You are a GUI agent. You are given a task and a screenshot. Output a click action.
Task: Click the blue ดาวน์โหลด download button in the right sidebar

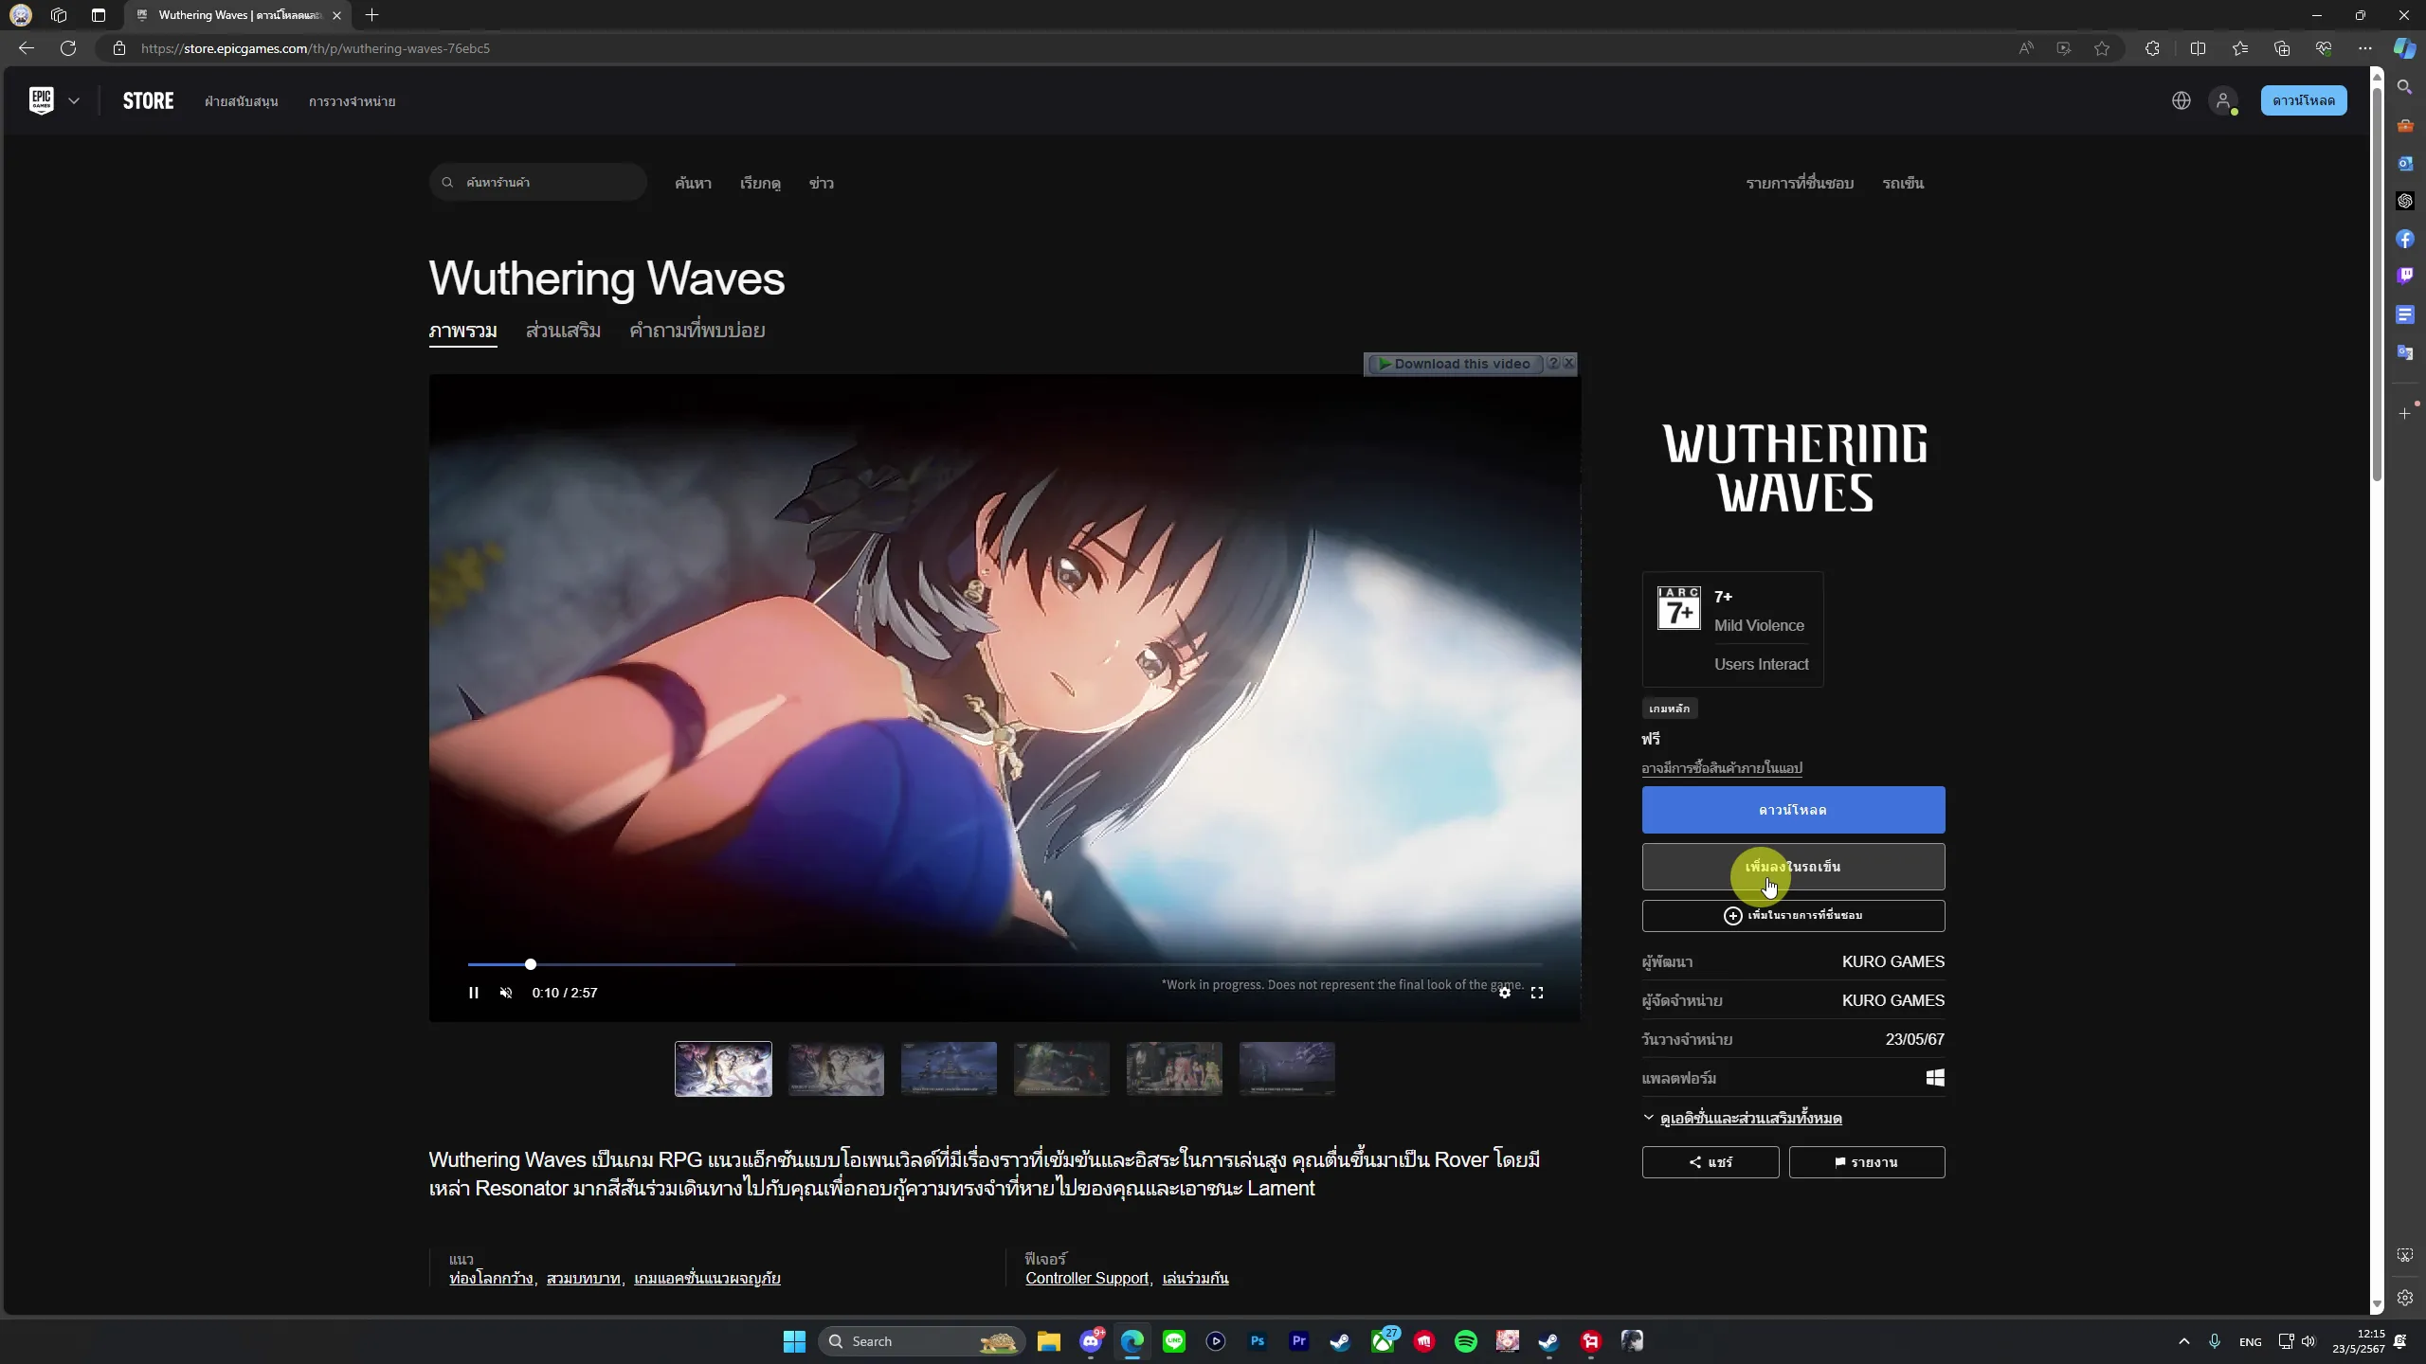click(1794, 810)
